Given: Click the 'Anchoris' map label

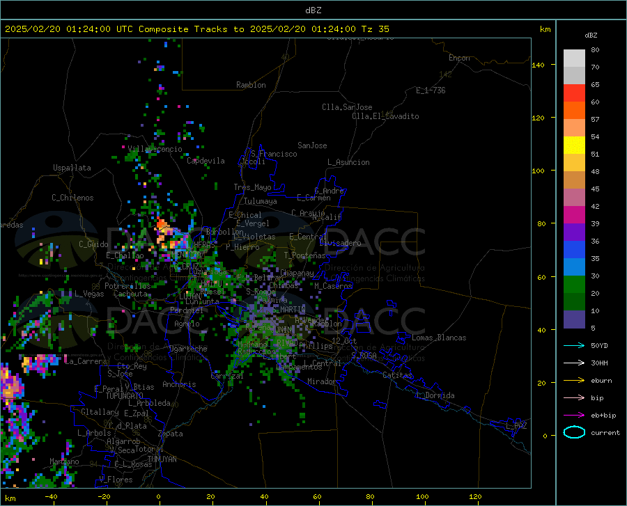Looking at the screenshot, I should click(179, 384).
